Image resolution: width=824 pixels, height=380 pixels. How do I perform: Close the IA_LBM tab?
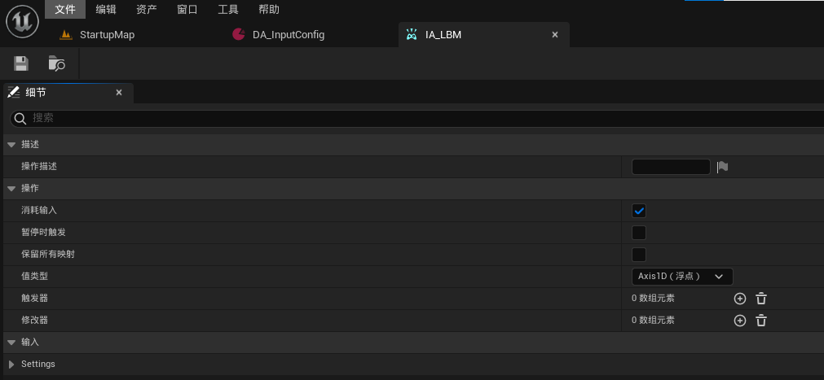[554, 35]
